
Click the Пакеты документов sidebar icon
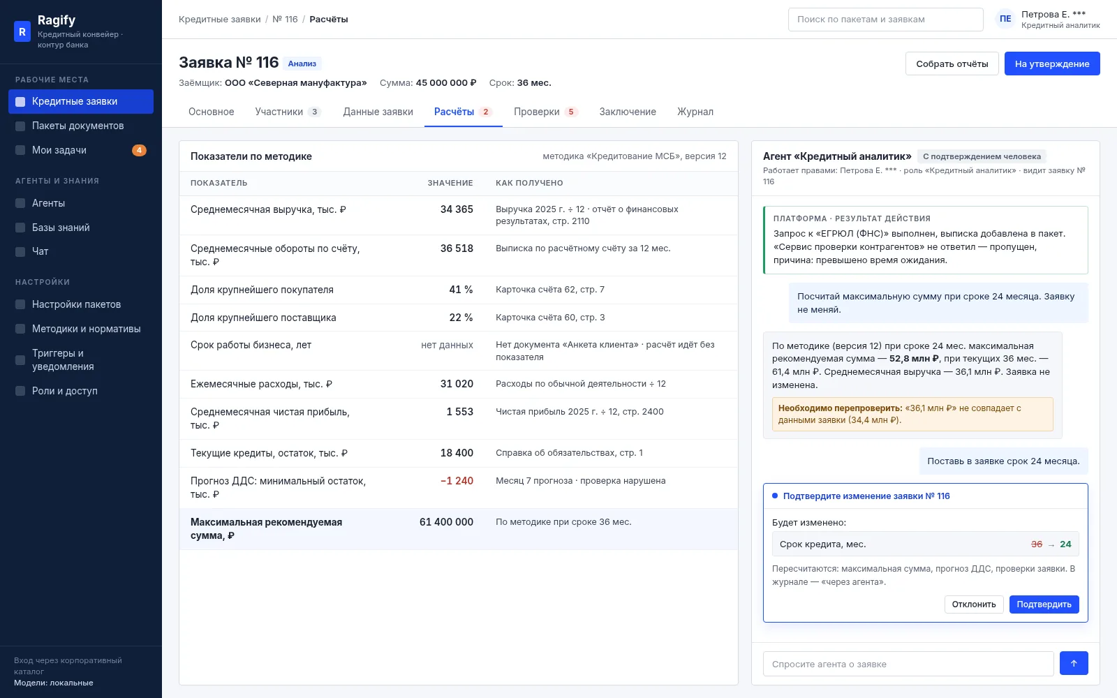click(20, 126)
